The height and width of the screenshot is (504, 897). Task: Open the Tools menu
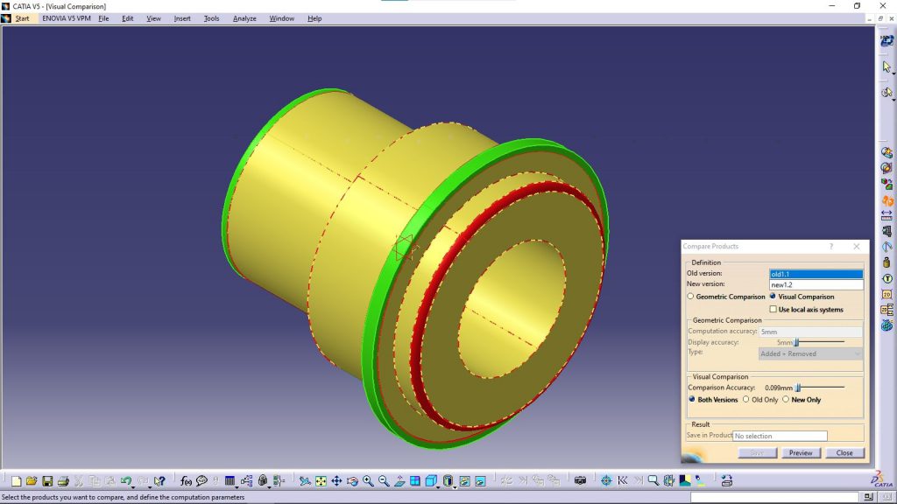pyautogui.click(x=212, y=18)
